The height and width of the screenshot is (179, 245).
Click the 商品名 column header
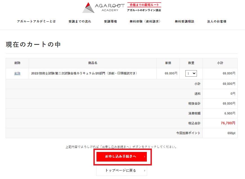click(93, 63)
